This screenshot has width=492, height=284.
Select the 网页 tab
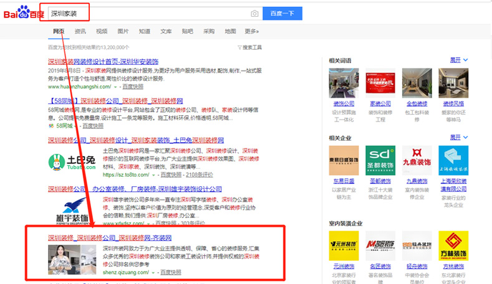click(59, 31)
